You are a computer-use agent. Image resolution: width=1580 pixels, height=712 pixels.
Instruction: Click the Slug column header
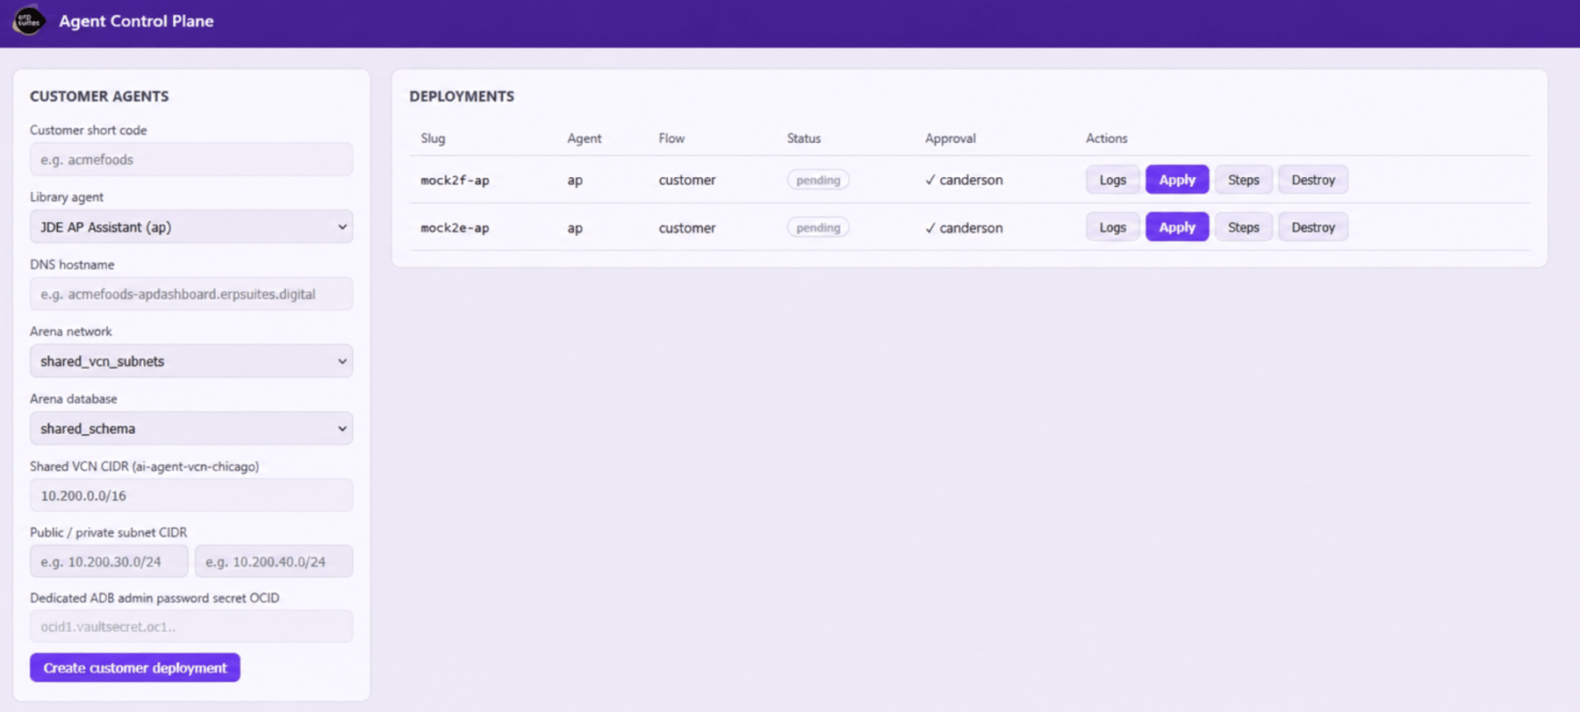[433, 139]
